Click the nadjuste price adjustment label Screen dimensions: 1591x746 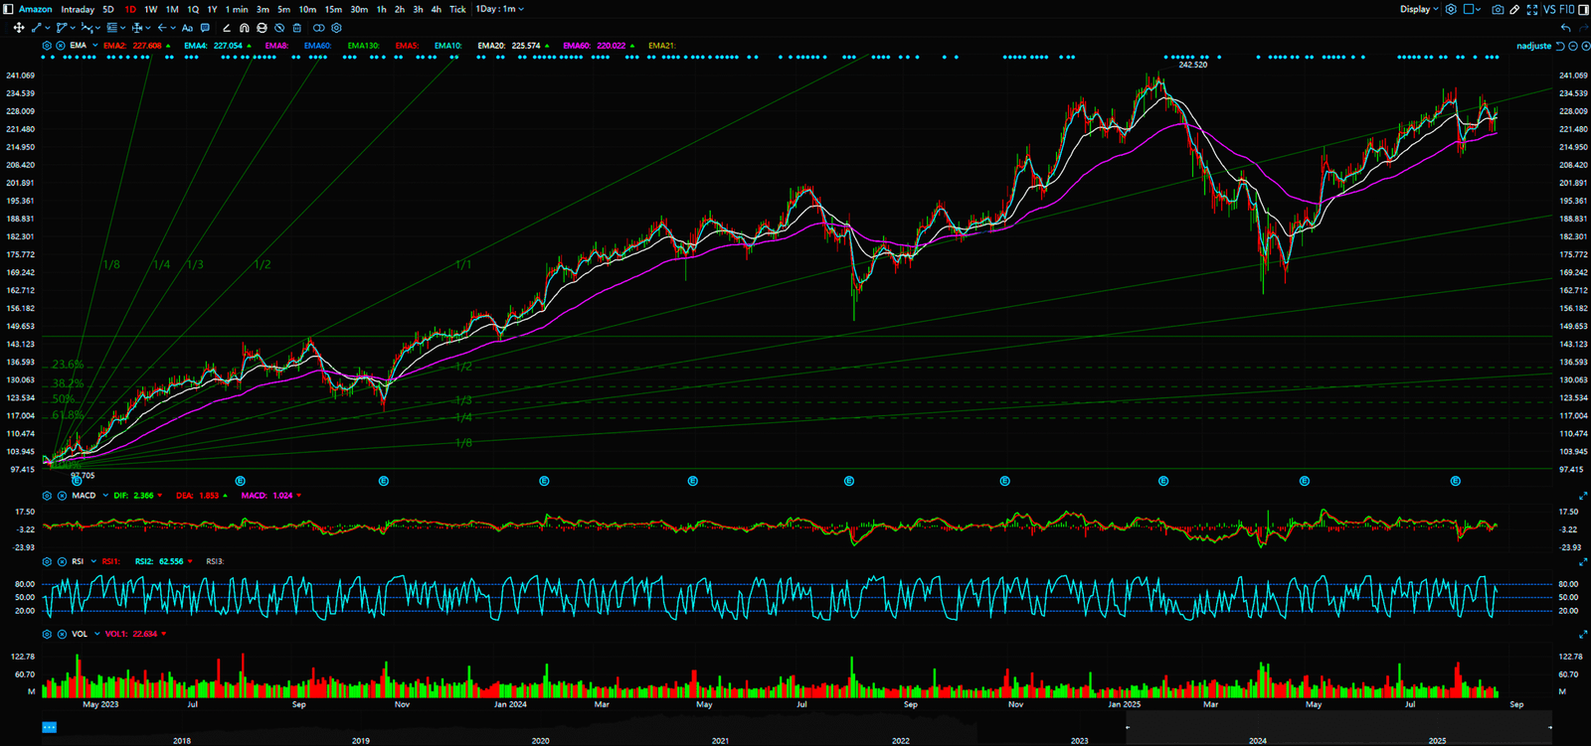pos(1533,46)
